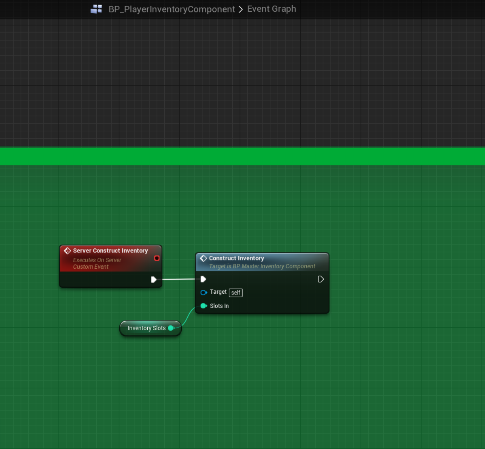Select the Event Graph breadcrumb

(272, 9)
